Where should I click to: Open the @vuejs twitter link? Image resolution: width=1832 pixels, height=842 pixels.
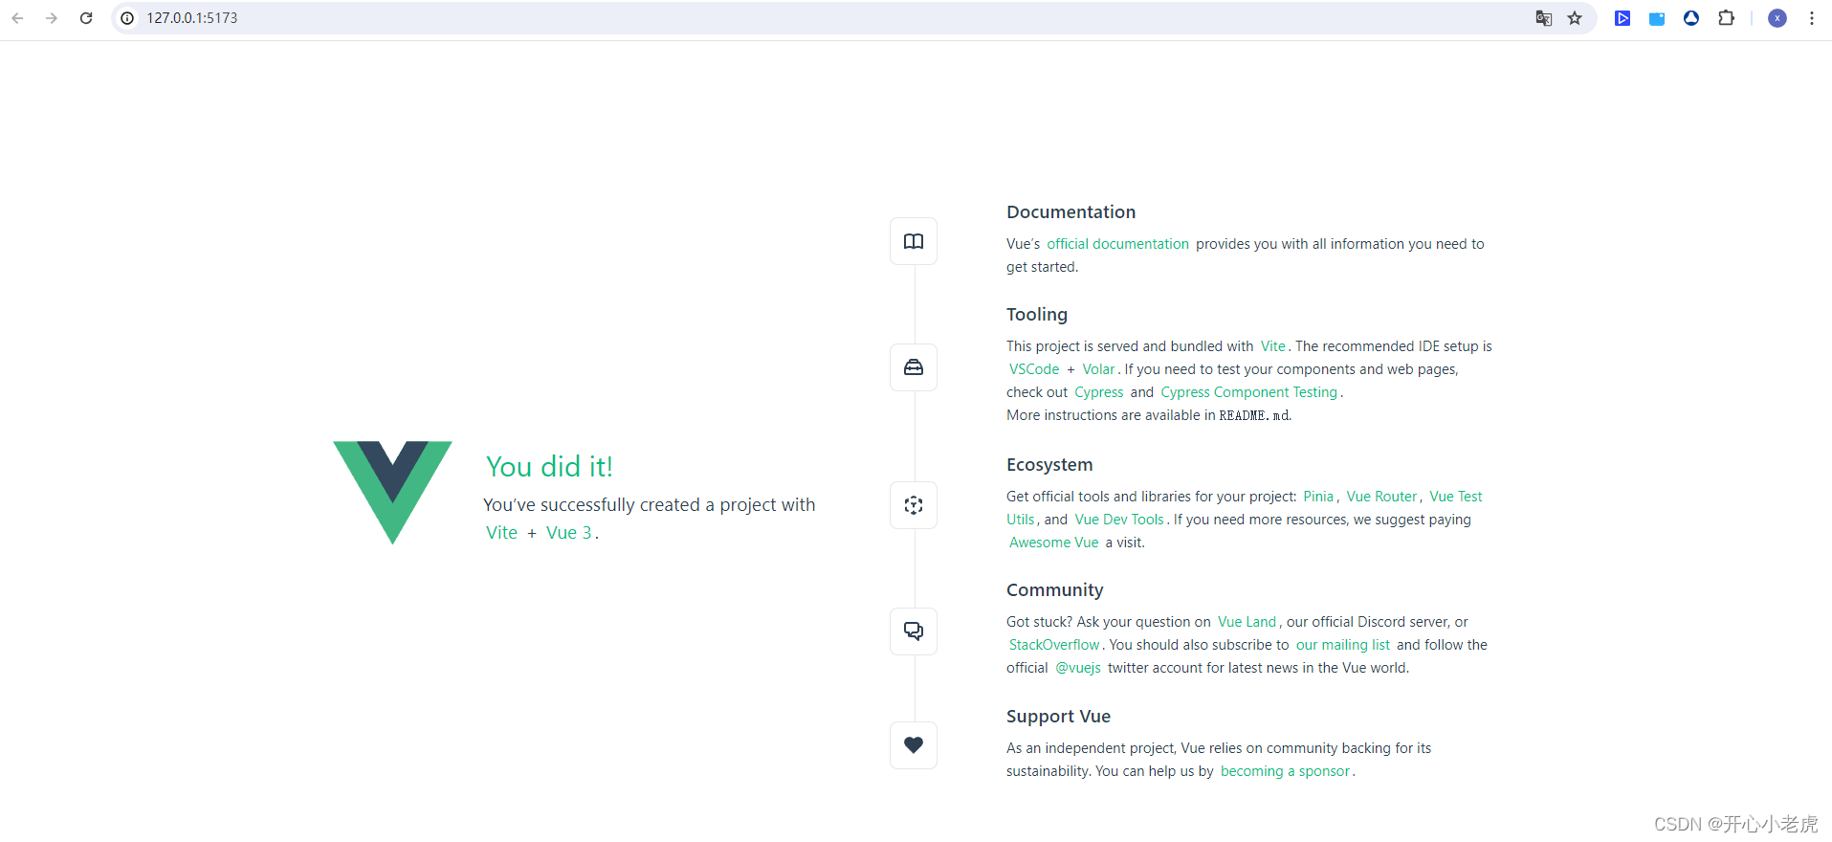tap(1078, 668)
